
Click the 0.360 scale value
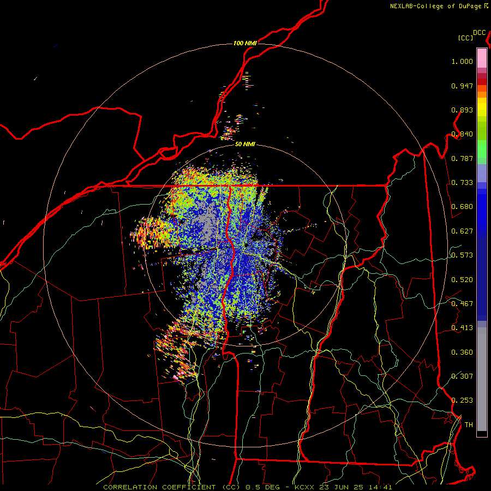point(462,352)
